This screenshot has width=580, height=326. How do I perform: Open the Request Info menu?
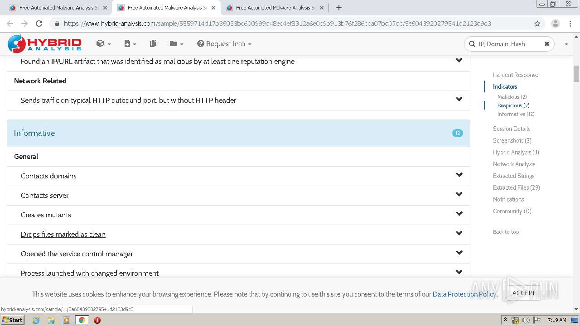(224, 44)
